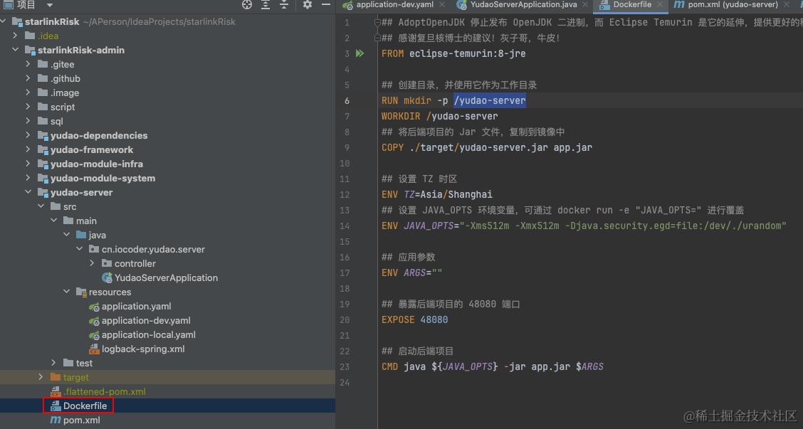803x429 pixels.
Task: Hide the project panel with minus icon
Action: click(326, 4)
